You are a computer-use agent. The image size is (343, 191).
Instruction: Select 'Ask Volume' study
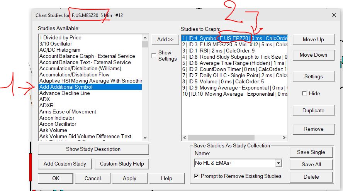(x=90, y=130)
